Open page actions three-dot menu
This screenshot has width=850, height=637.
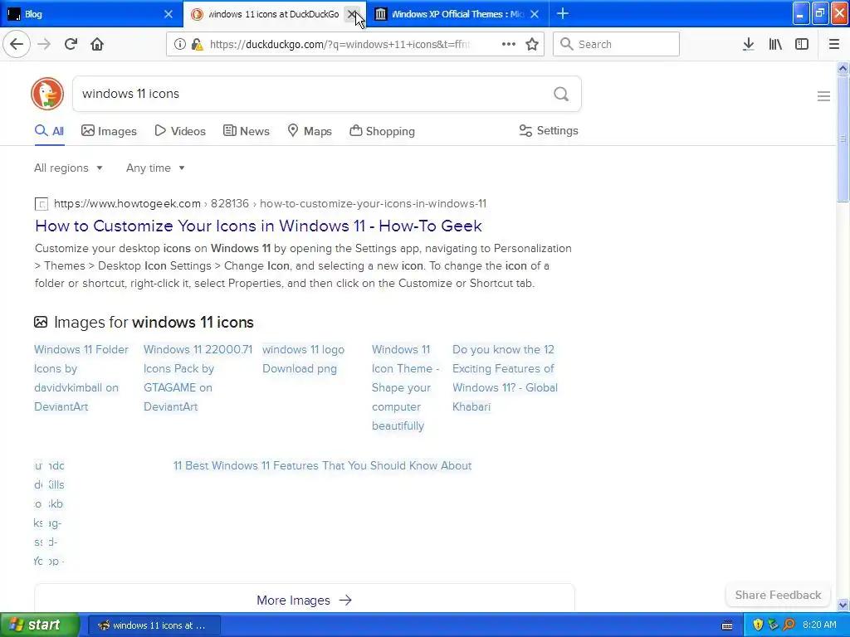(x=509, y=44)
